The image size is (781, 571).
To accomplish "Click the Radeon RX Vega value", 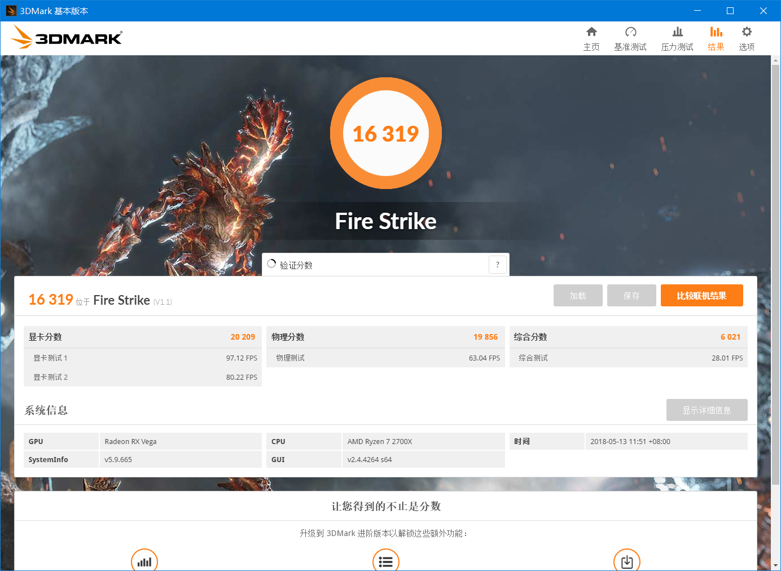I will coord(130,441).
